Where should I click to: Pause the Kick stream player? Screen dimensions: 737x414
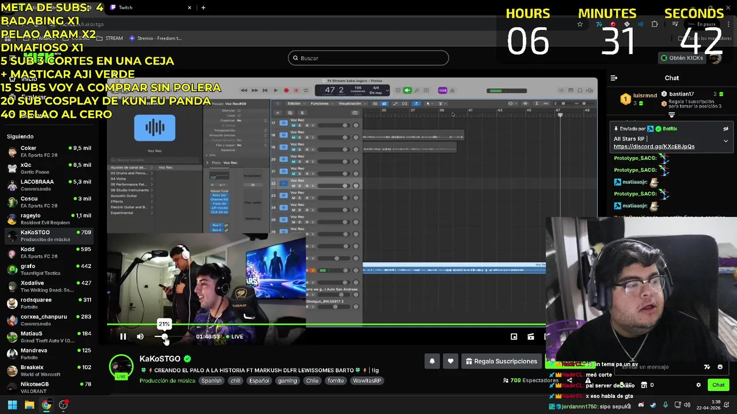[x=123, y=336]
